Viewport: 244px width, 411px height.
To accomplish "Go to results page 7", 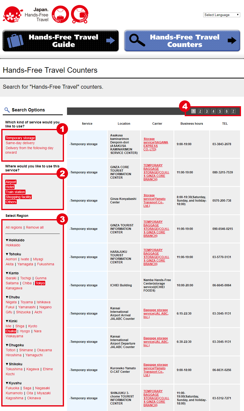I will point(233,111).
